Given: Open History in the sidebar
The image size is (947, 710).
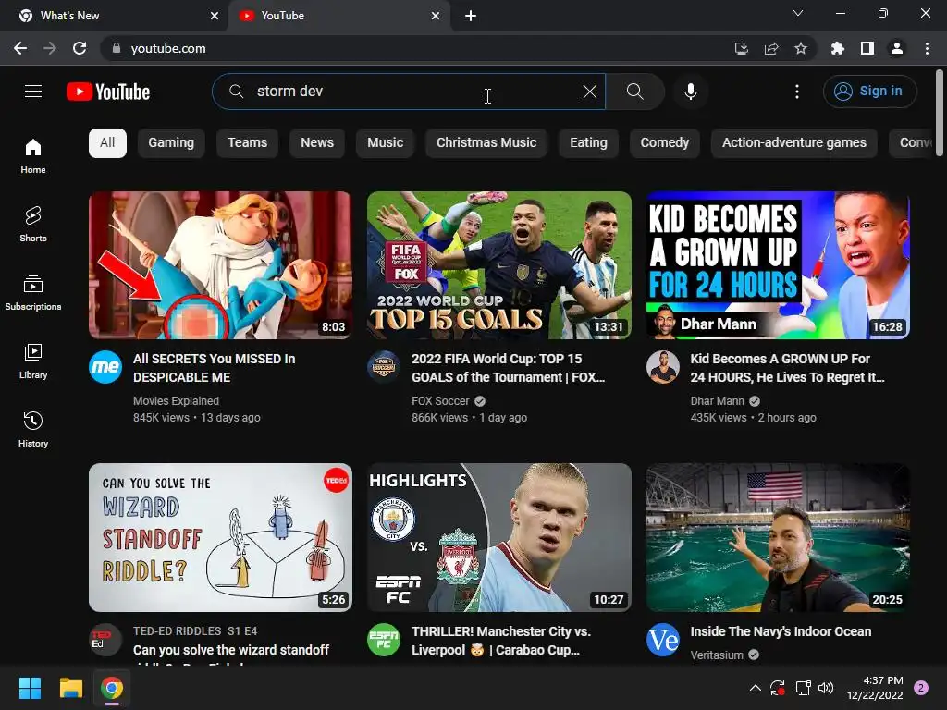Looking at the screenshot, I should click(x=33, y=429).
